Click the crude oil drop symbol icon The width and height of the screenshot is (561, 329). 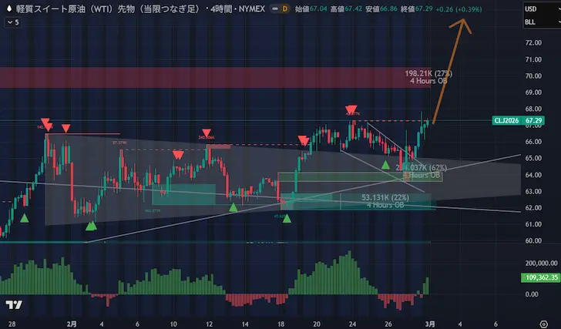click(8, 8)
